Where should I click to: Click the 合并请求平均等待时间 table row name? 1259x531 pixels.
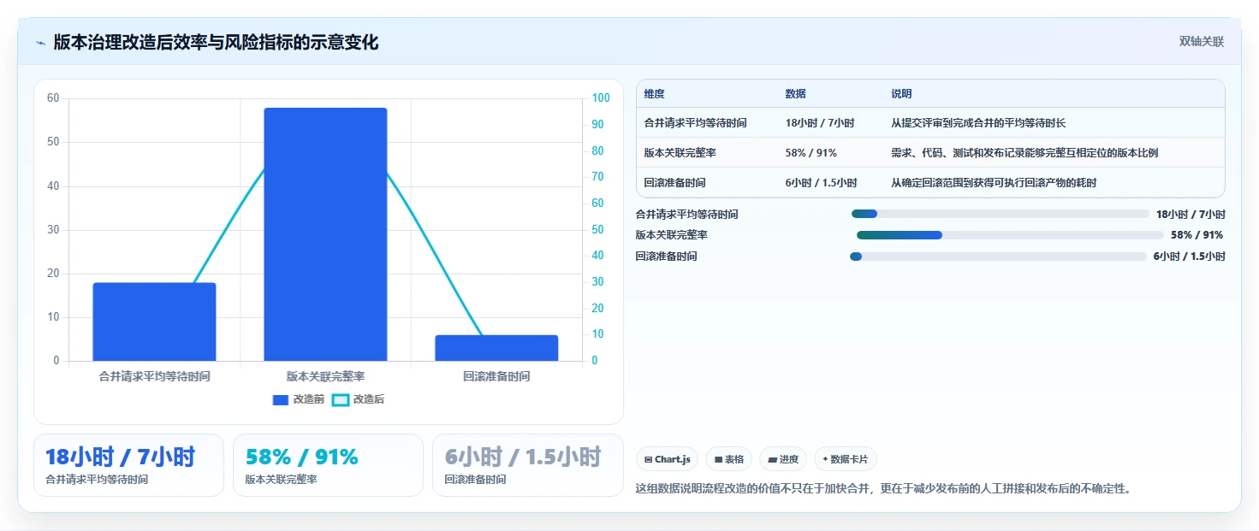695,123
